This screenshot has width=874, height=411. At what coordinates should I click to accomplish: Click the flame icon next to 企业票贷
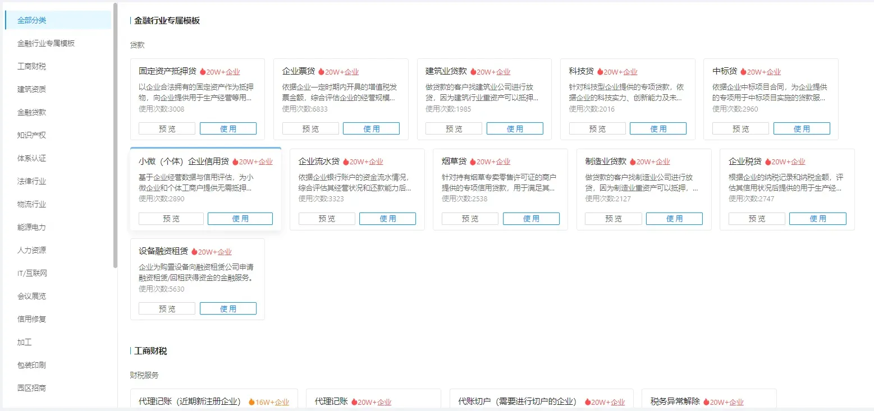(x=322, y=72)
